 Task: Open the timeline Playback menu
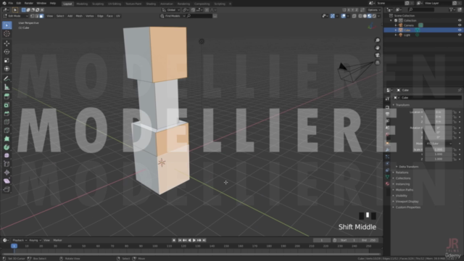[x=20, y=240]
